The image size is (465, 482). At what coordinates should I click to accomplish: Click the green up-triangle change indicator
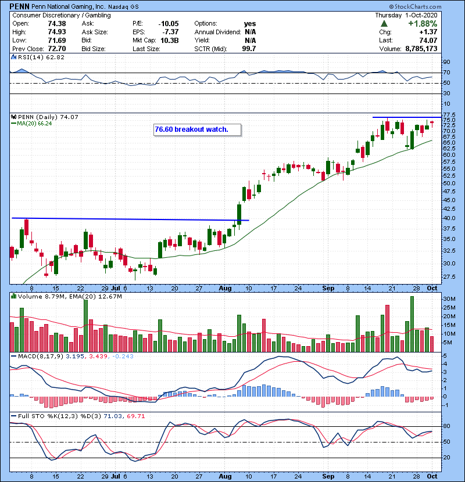click(x=384, y=24)
